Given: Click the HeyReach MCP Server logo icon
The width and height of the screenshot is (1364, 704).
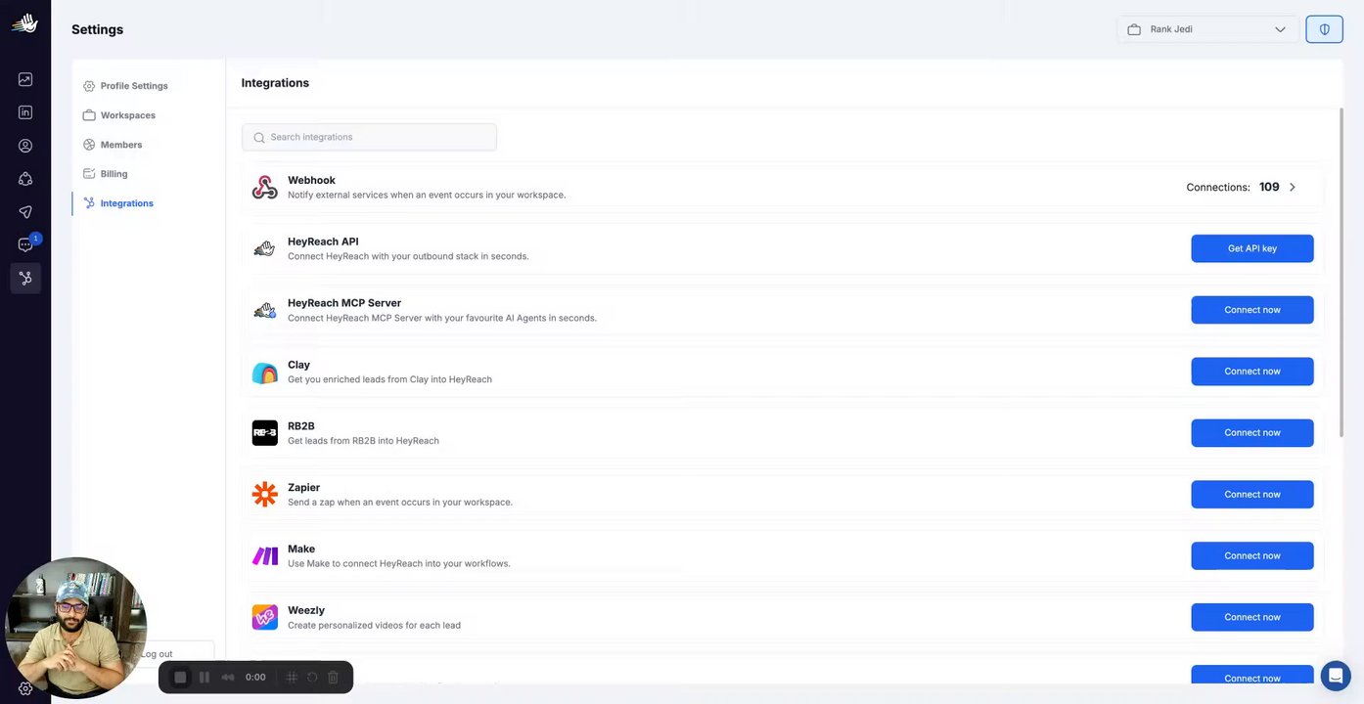Looking at the screenshot, I should coord(264,310).
